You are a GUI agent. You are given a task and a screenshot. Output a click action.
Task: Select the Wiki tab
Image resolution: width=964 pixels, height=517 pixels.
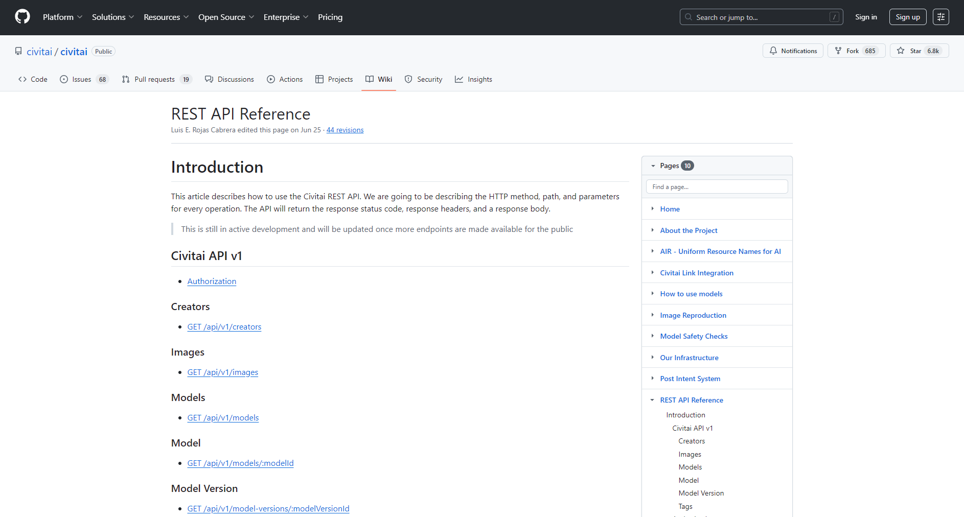[379, 79]
